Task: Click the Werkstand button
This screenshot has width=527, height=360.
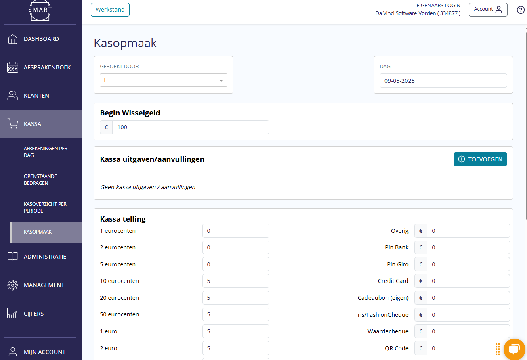Action: [110, 10]
